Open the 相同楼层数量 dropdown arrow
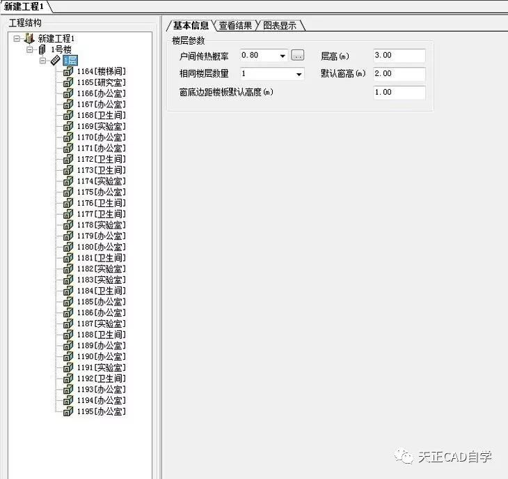Screen dimensions: 508x479 pyautogui.click(x=299, y=75)
